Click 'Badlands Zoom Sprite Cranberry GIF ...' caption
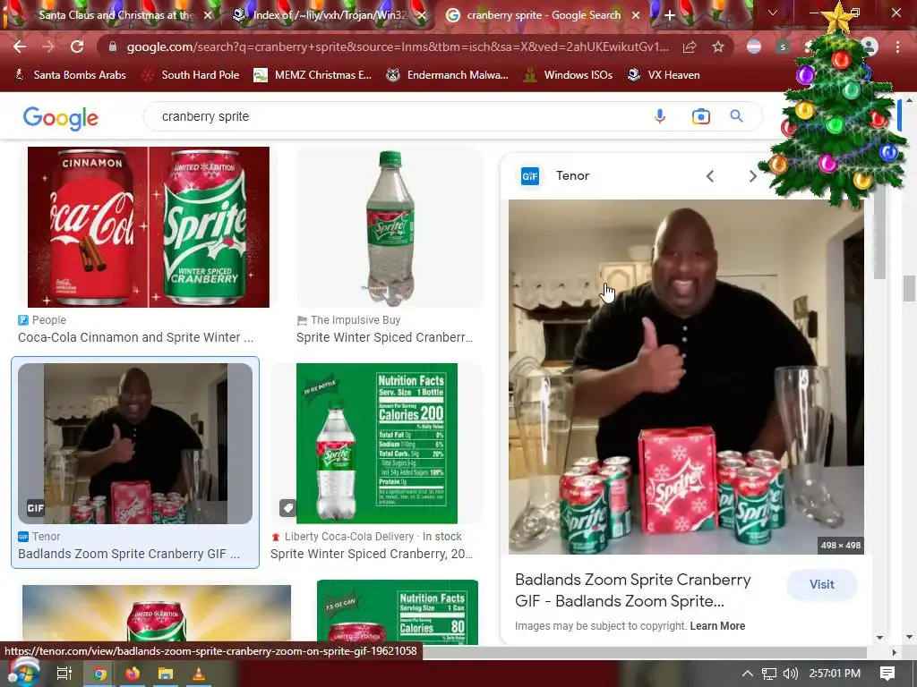917x687 pixels. point(129,553)
